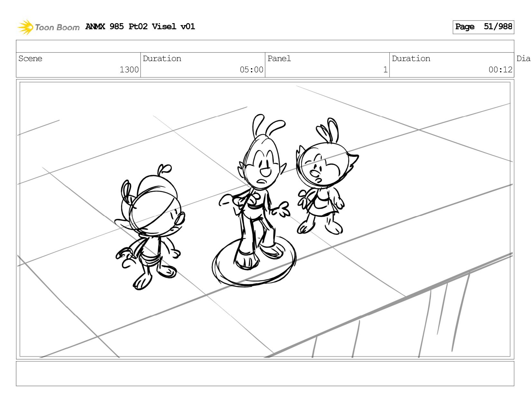The height and width of the screenshot is (410, 531).
Task: Click the cut-off 'Dia' column header
Action: coord(523,59)
